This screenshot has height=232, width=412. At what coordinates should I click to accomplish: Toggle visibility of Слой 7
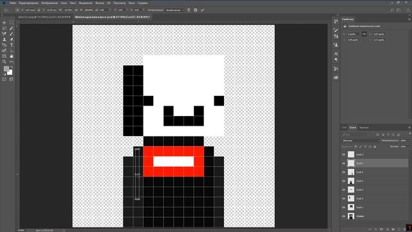(x=343, y=163)
